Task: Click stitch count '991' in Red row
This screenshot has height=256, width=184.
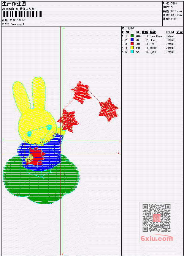Action: point(138,44)
